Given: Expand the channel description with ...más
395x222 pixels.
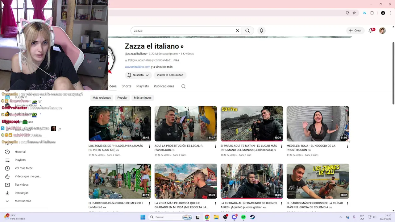Looking at the screenshot, I should [175, 60].
